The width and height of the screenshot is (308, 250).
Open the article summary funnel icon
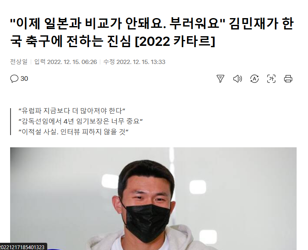click(x=220, y=79)
